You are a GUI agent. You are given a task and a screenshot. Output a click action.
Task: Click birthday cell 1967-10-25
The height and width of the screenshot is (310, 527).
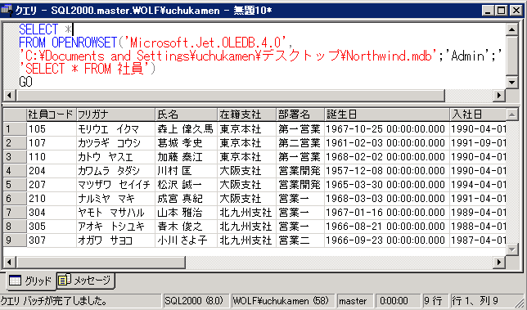click(x=387, y=129)
